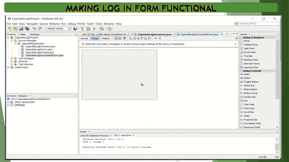Click the horizontal resizability icon in Design toolbar
Screen dimensions: 289x162
tap(156, 38)
